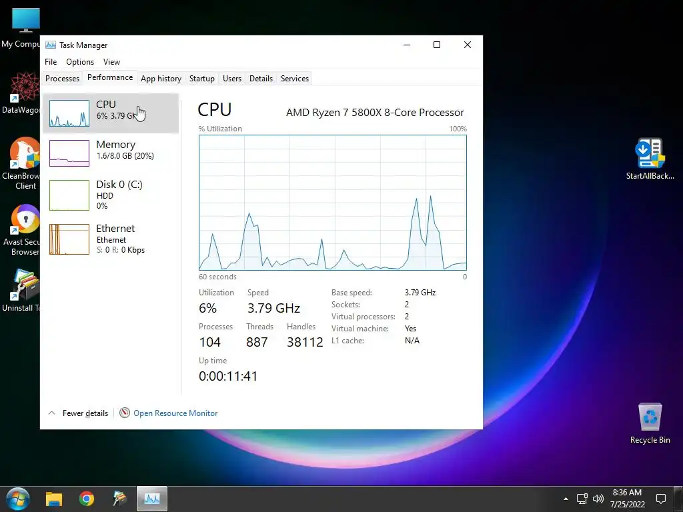Open File Explorer from the taskbar

54,499
